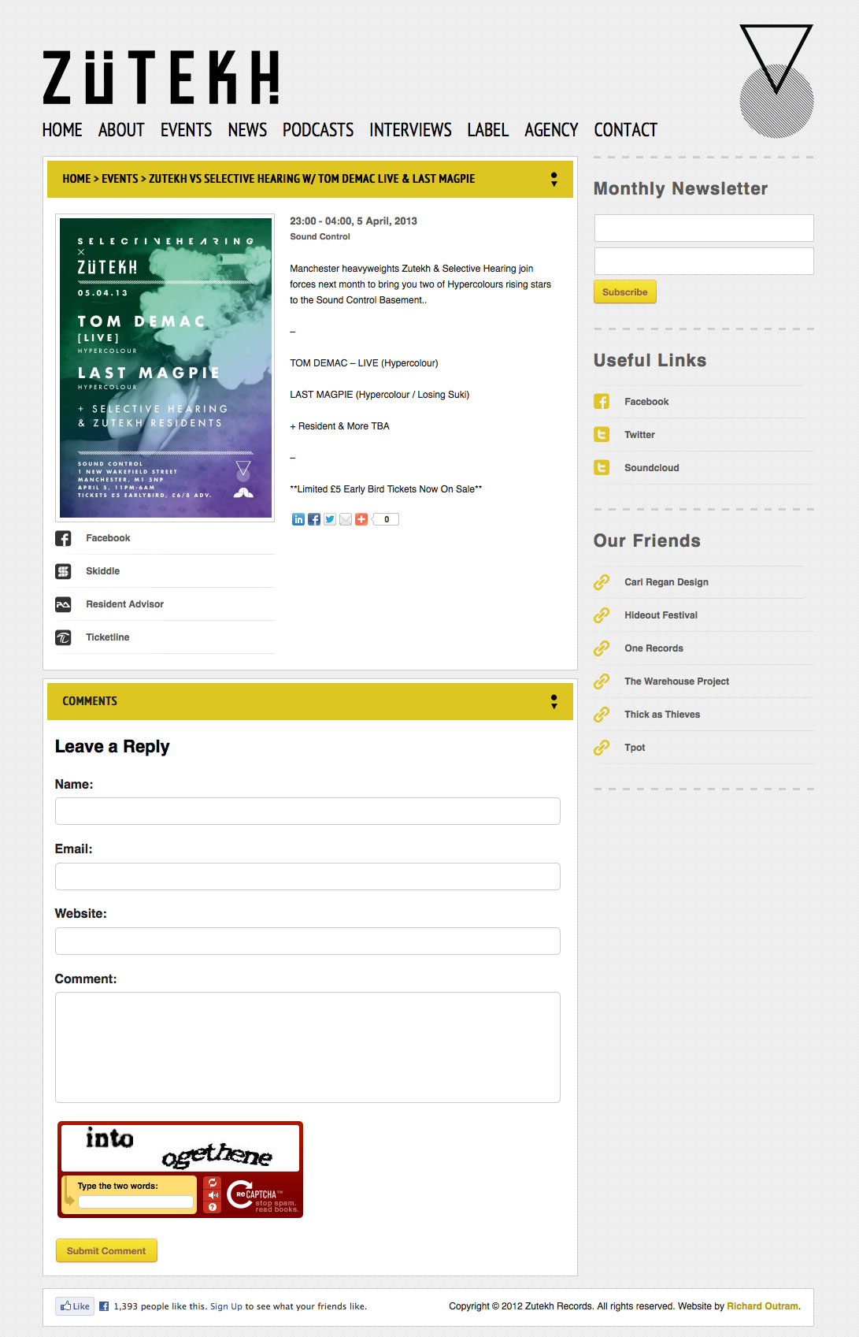The height and width of the screenshot is (1337, 859).
Task: Focus the first newsletter input field
Action: point(704,228)
